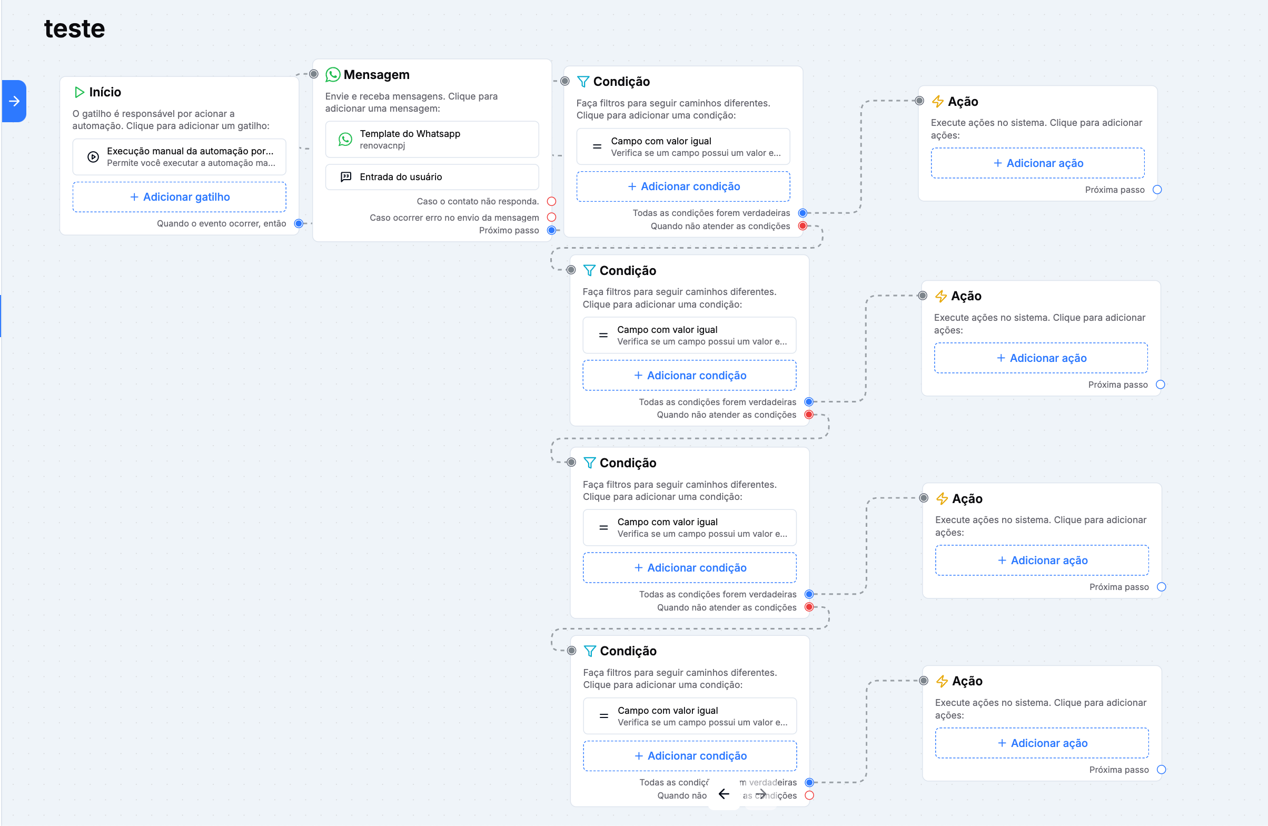Click the topmost Ação node's Próxima passo output circle

coord(1157,190)
